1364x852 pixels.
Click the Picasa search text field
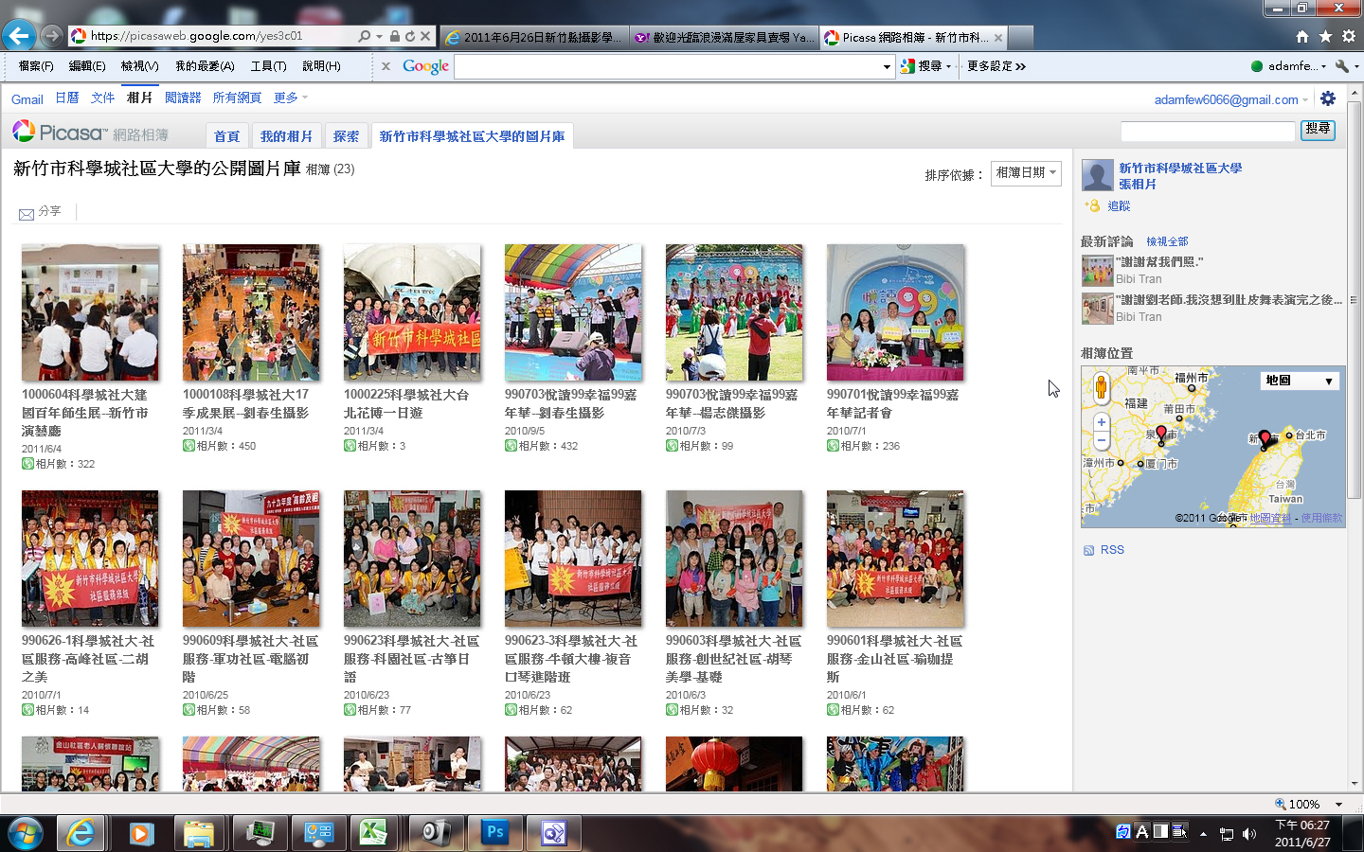click(1207, 131)
